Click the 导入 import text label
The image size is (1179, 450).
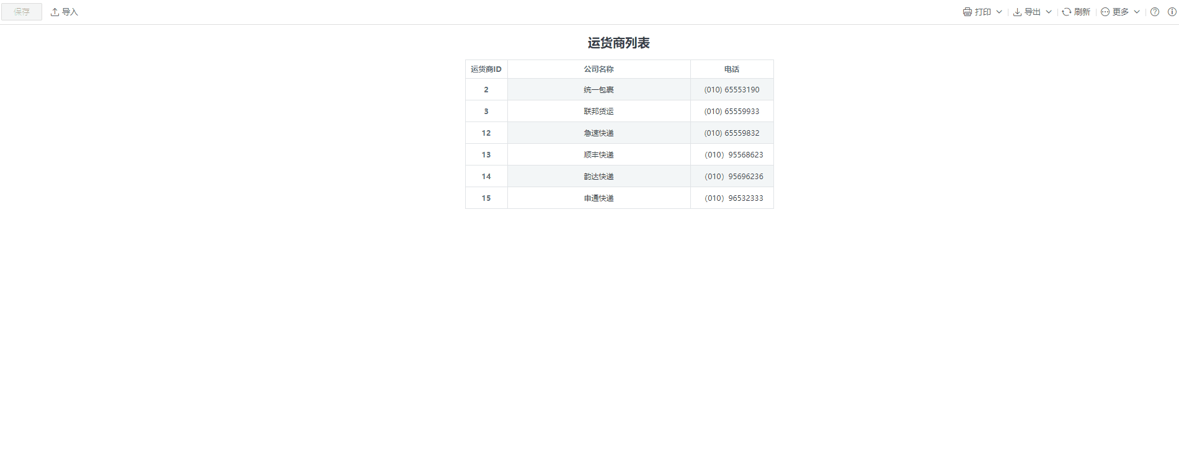point(70,12)
